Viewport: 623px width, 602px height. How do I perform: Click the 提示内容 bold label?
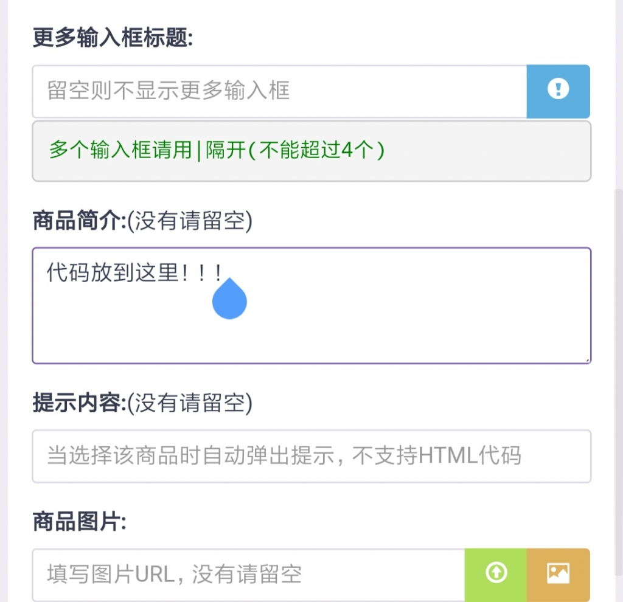[x=79, y=403]
